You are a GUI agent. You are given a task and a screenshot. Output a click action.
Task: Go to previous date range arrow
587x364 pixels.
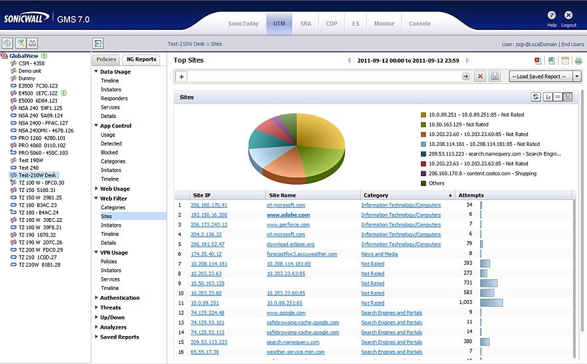tap(349, 60)
